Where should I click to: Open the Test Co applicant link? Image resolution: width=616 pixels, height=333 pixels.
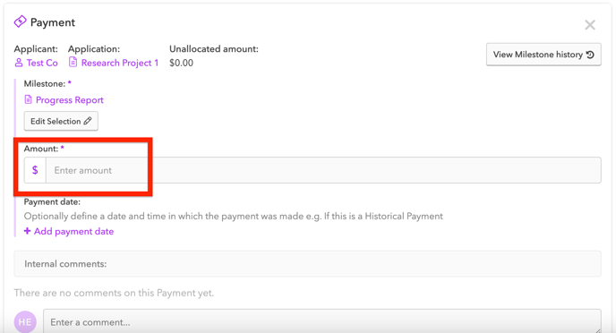click(x=42, y=63)
